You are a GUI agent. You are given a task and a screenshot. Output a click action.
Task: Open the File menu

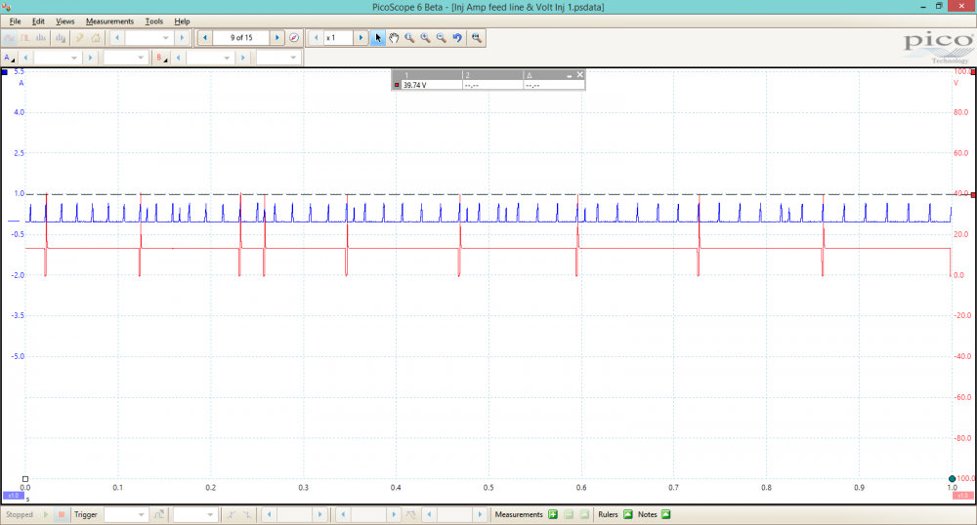tap(15, 21)
